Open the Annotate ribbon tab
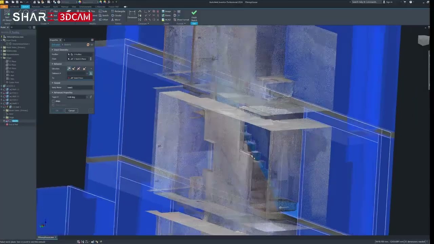The height and width of the screenshot is (244, 434). (36, 6)
